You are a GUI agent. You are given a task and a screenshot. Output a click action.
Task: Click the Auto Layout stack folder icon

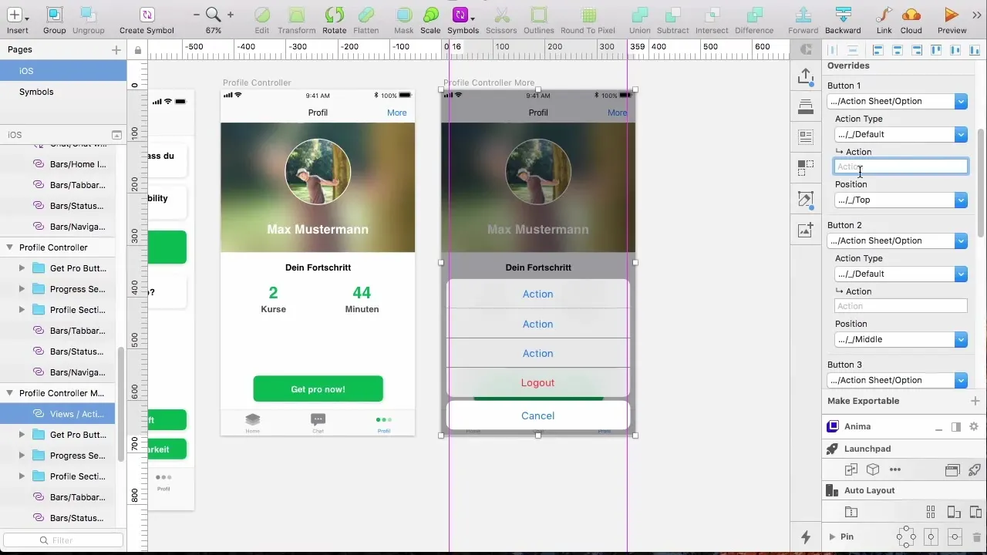pyautogui.click(x=851, y=512)
